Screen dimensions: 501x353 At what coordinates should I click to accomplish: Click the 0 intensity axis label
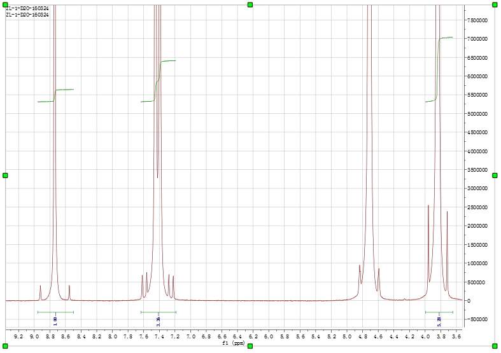click(x=468, y=301)
